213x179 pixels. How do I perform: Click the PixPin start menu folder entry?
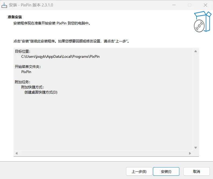coord(26,72)
